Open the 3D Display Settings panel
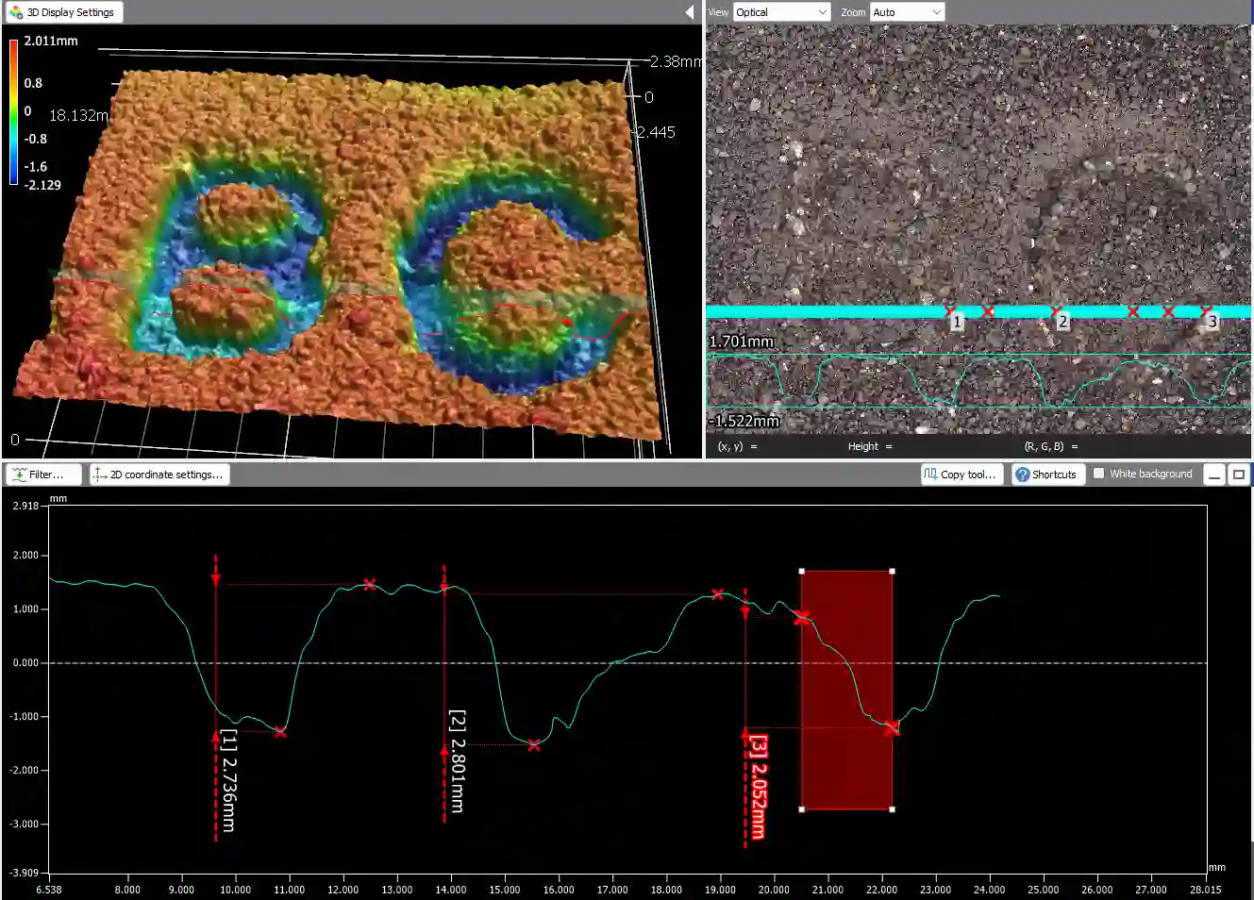 click(x=62, y=11)
